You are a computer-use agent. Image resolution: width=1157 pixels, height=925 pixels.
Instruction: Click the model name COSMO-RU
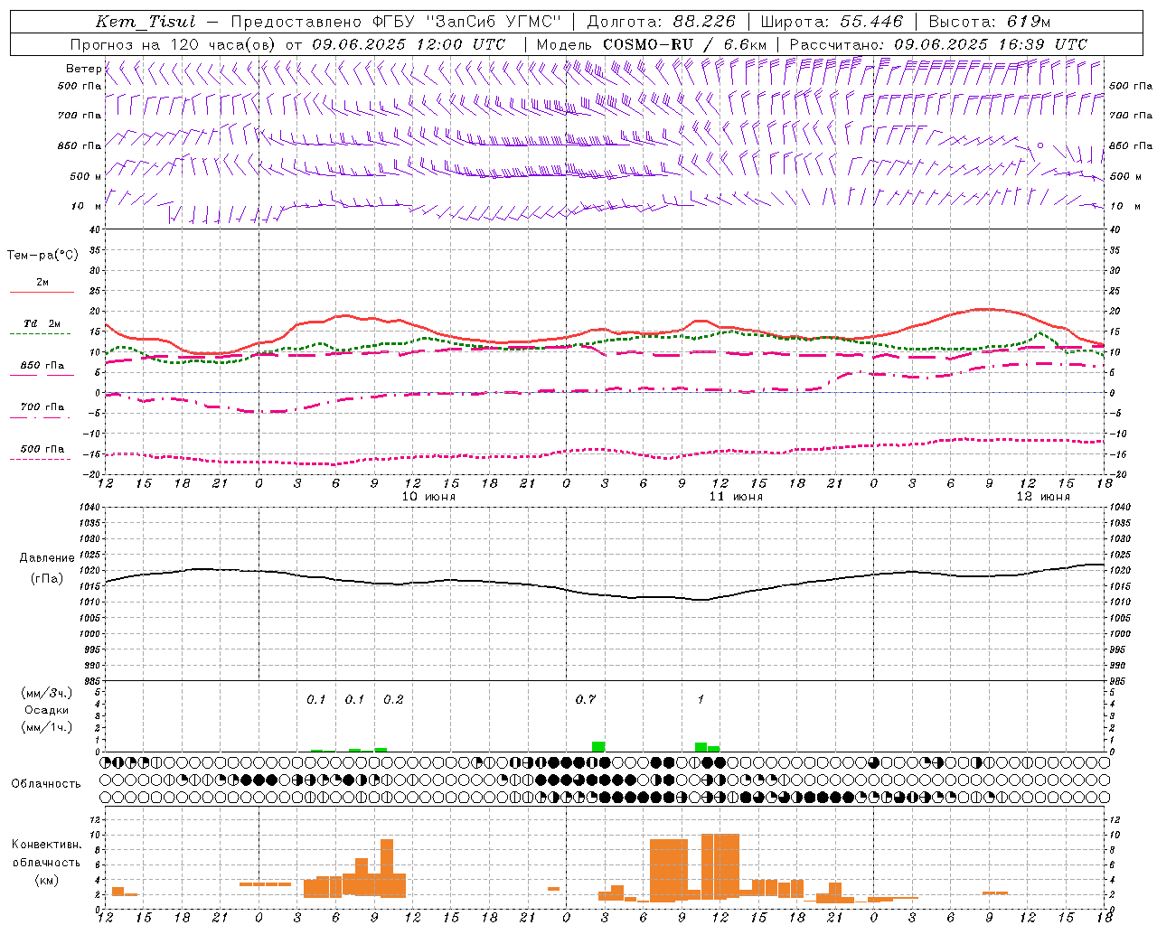(648, 43)
